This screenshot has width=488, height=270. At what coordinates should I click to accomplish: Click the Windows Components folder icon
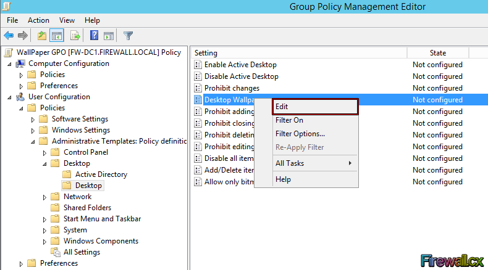55,241
